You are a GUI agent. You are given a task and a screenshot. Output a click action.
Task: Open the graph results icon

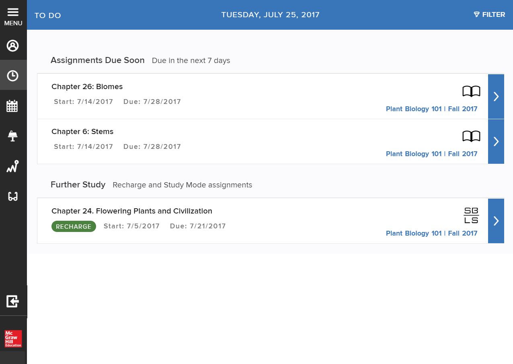pyautogui.click(x=12, y=166)
